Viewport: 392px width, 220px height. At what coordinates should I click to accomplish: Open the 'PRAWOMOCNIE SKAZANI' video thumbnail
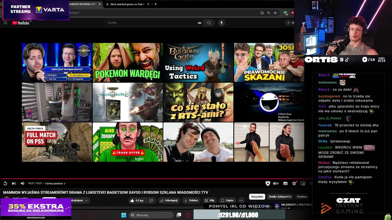tap(269, 62)
